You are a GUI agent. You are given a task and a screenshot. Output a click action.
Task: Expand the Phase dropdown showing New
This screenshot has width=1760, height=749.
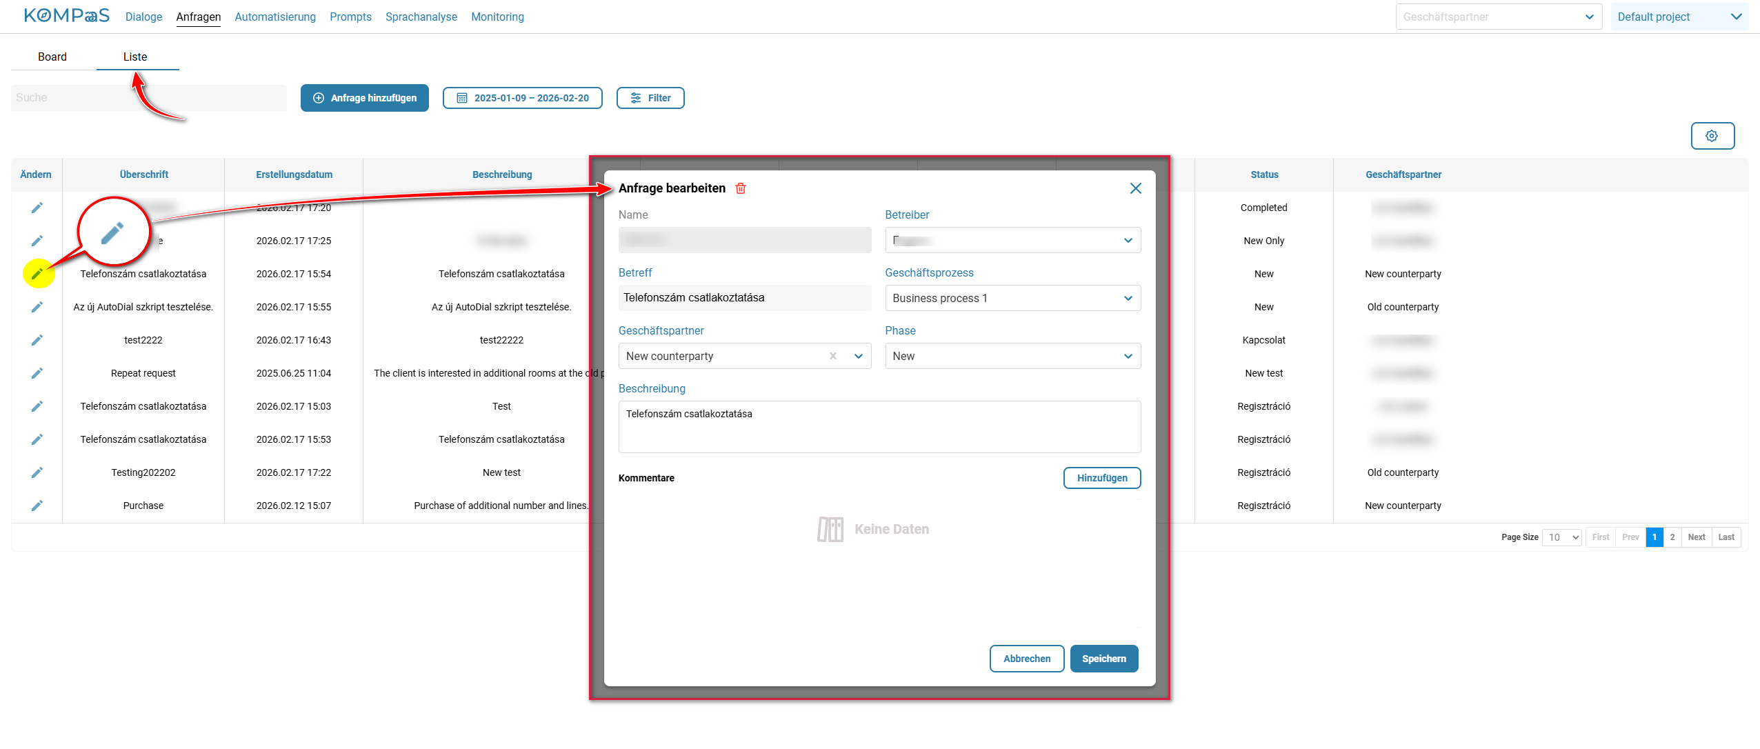pos(1128,356)
